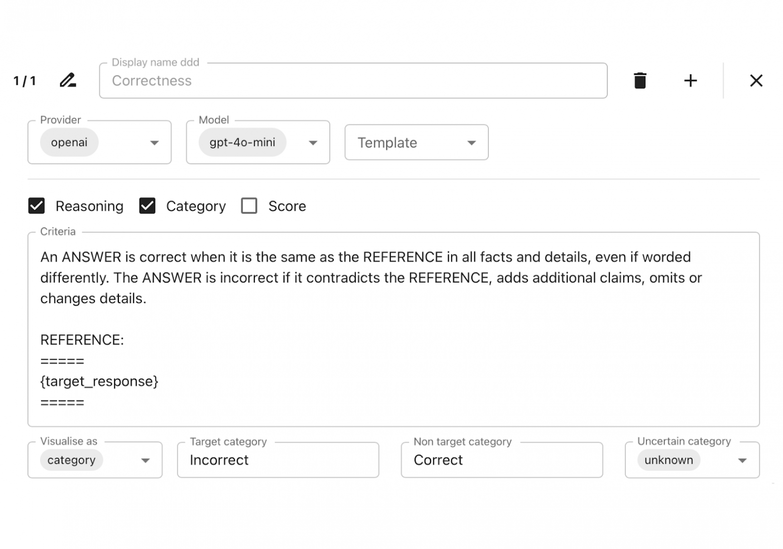Open the Provider dropdown arrow

(155, 143)
